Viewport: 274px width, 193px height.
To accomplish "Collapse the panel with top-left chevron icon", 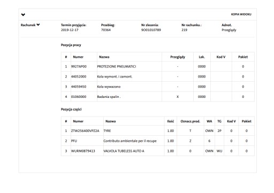I will pyautogui.click(x=23, y=14).
